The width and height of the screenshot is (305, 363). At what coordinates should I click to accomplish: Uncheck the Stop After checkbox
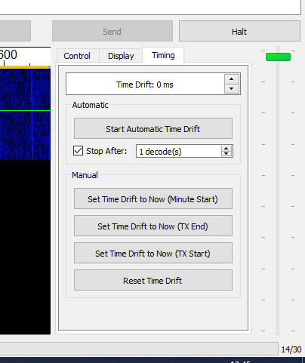click(78, 151)
